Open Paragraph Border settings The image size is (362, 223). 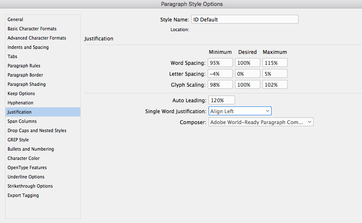click(43, 75)
